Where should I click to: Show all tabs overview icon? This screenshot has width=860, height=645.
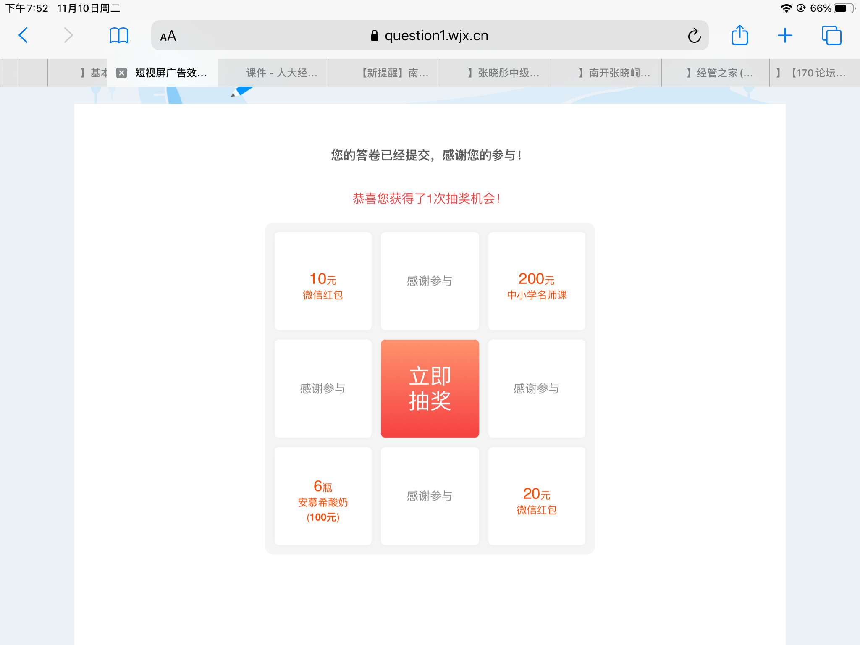(x=831, y=35)
